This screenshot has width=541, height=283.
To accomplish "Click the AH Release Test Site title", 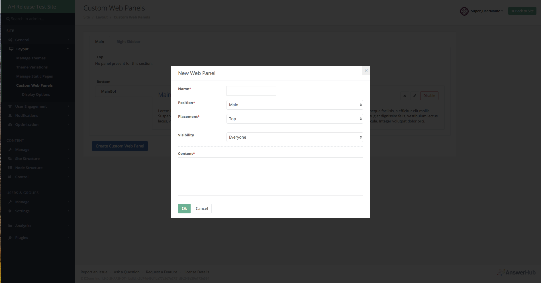I will [32, 7].
